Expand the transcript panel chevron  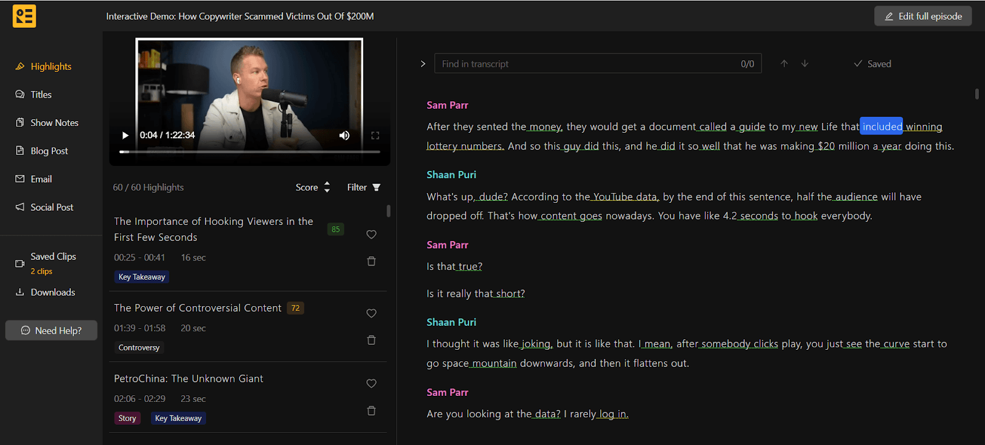[x=423, y=64]
